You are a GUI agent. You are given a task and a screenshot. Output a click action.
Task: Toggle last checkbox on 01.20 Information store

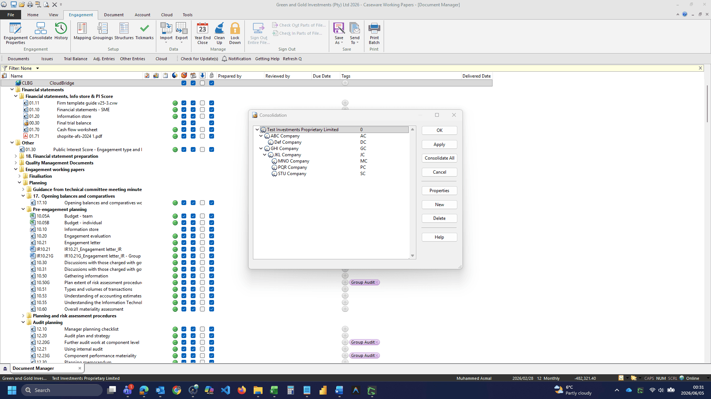coord(211,116)
